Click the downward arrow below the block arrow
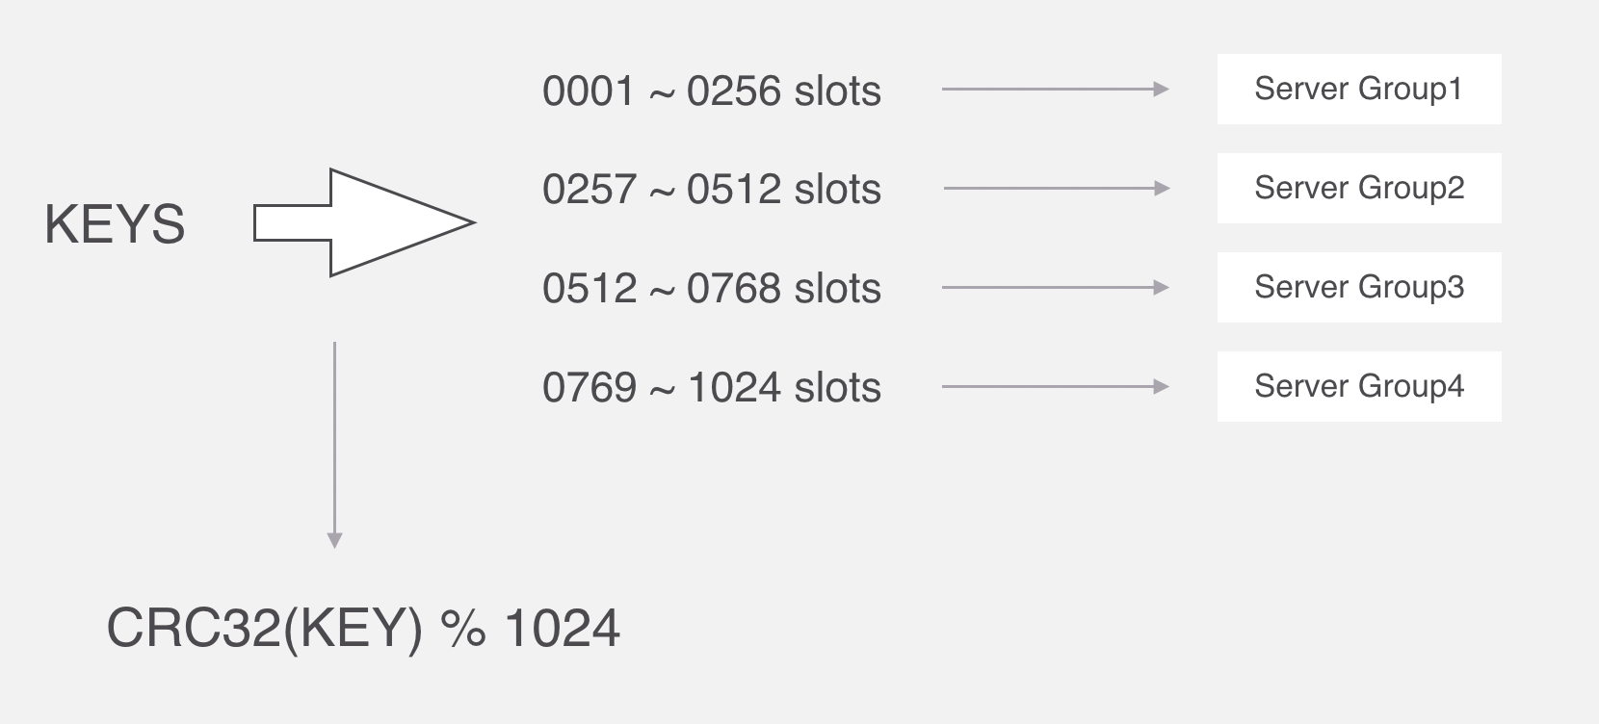Image resolution: width=1599 pixels, height=724 pixels. [x=334, y=445]
